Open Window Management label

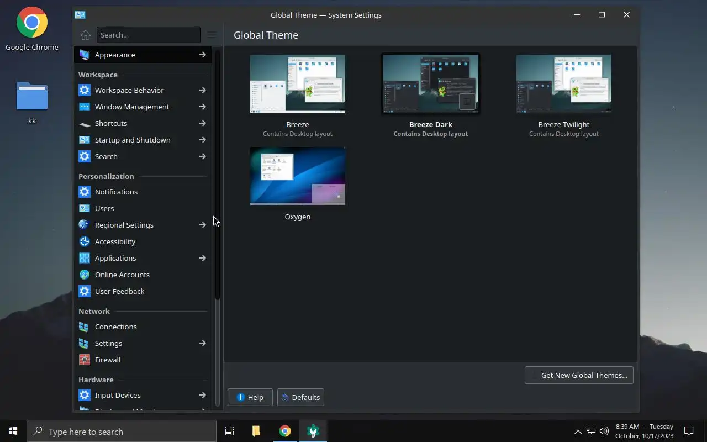pyautogui.click(x=132, y=107)
